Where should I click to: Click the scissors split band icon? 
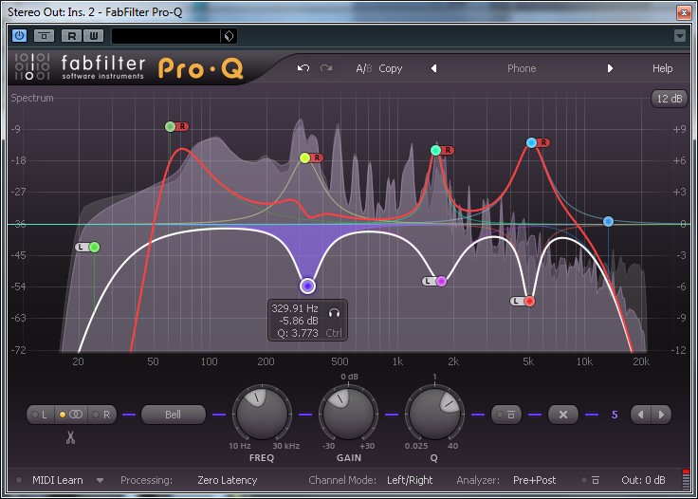pyautogui.click(x=70, y=438)
